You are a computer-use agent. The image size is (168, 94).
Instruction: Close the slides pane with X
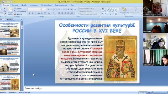click(x=22, y=20)
